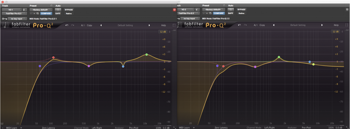Select red EQ band node in VO 1 plugin
This screenshot has width=350, height=129.
(x=53, y=58)
